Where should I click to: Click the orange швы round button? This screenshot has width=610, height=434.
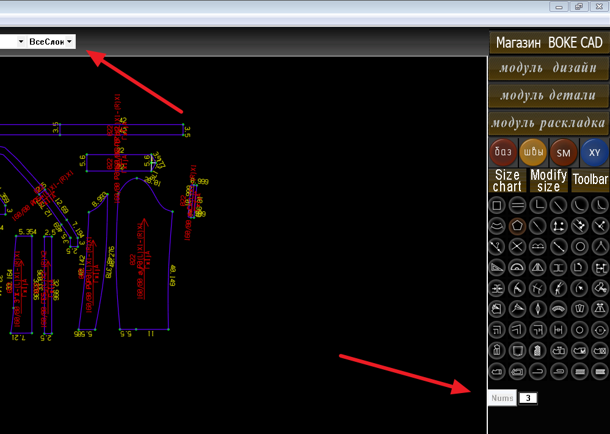click(533, 152)
